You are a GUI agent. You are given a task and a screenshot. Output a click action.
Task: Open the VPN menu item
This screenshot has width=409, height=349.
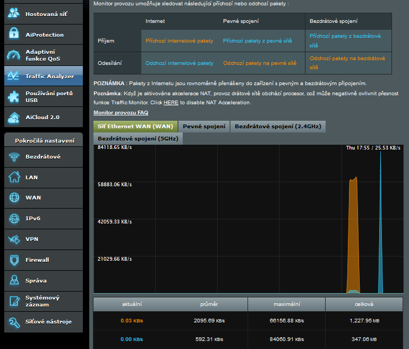(32, 239)
